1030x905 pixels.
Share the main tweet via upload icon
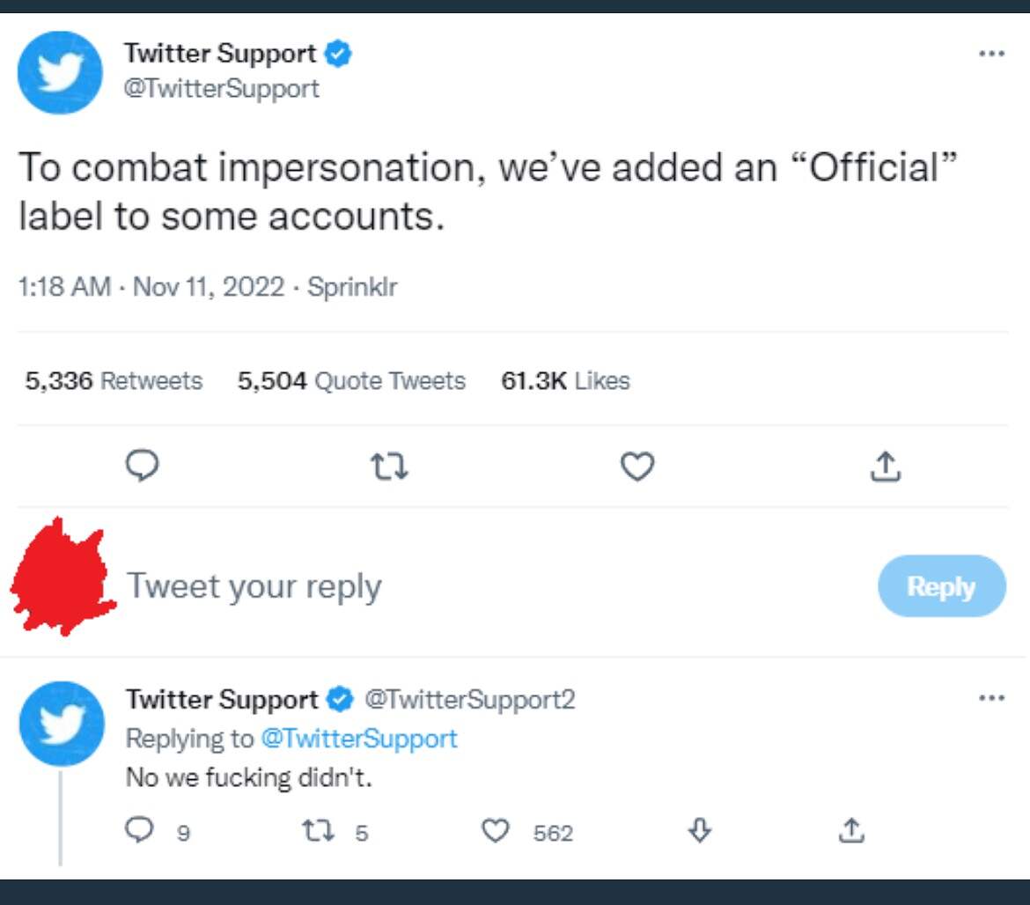coord(886,467)
